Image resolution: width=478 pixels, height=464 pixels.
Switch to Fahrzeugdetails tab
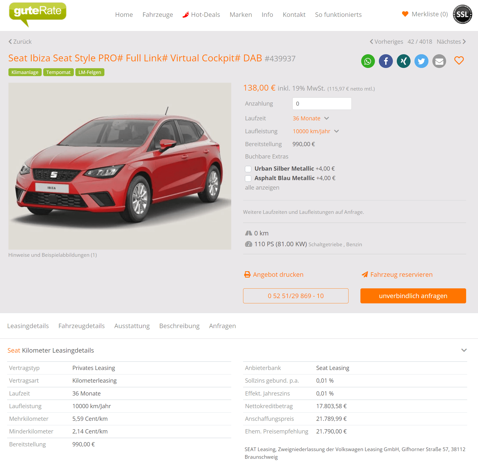coord(81,326)
